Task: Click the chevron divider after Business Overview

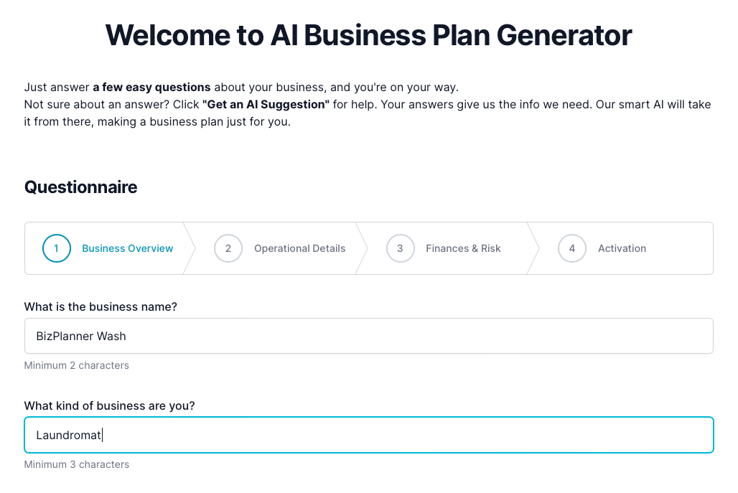Action: pyautogui.click(x=190, y=248)
